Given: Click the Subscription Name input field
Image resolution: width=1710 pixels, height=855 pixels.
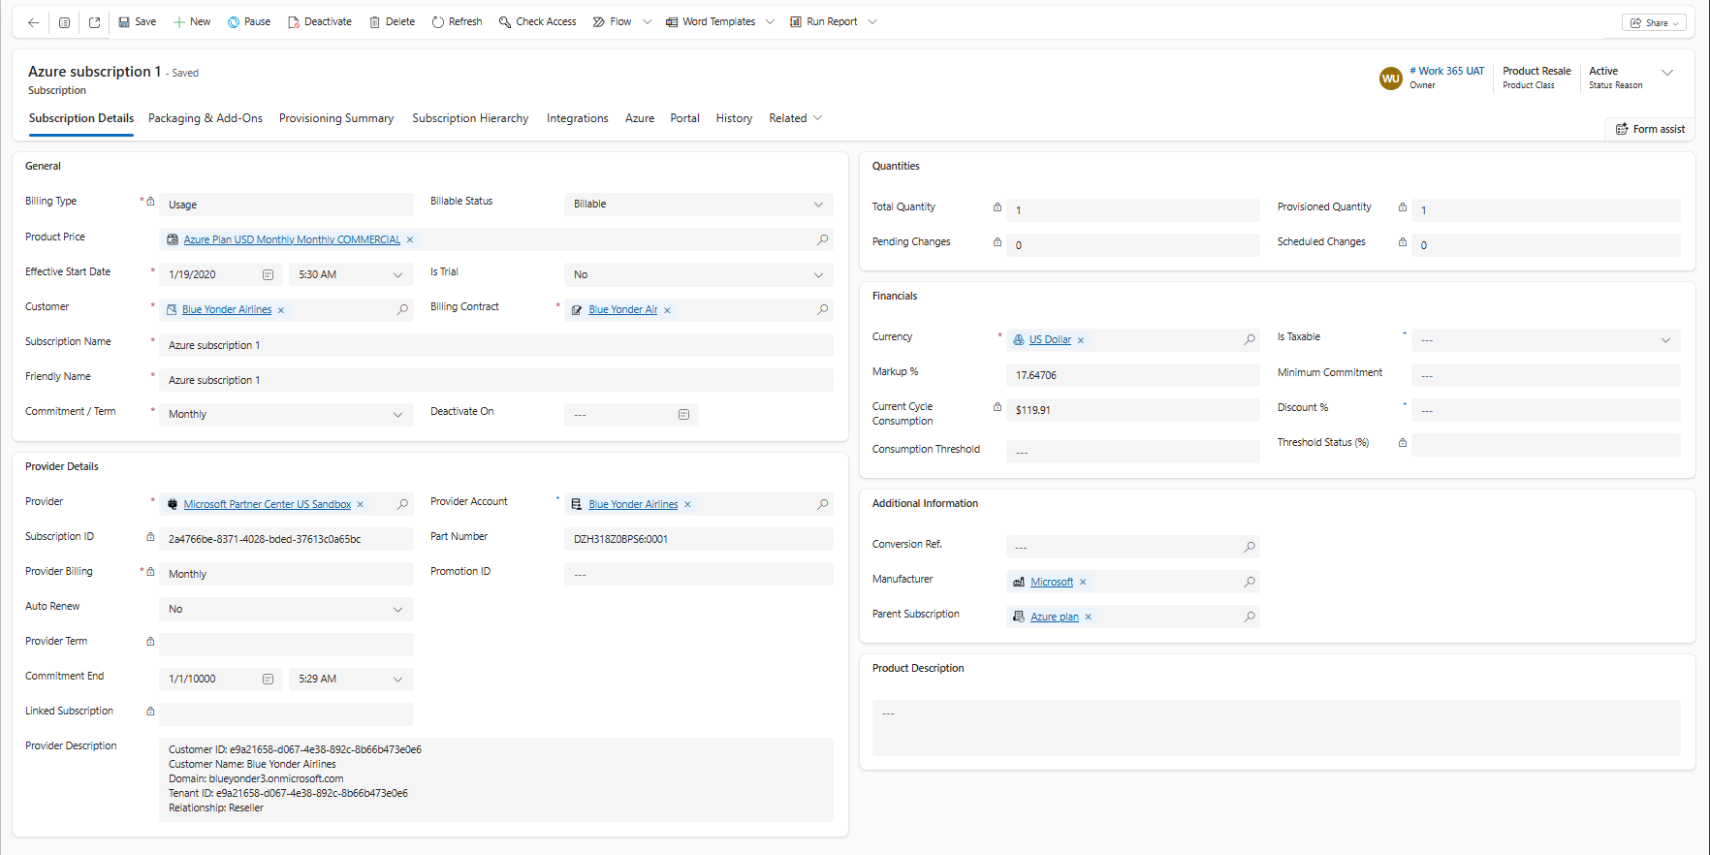Looking at the screenshot, I should click(x=495, y=345).
